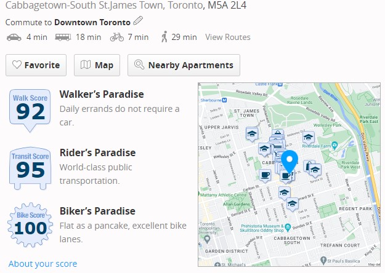This screenshot has height=273, width=385.
Task: Click the walking pedestrian commute icon
Action: 164,38
